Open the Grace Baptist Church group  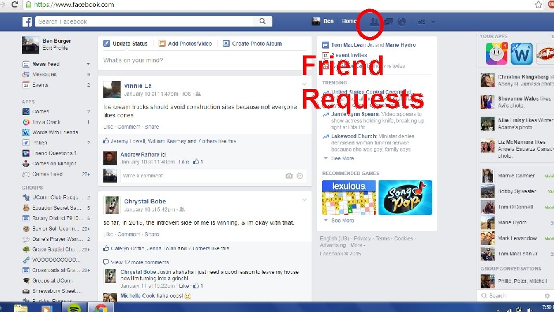(x=57, y=250)
